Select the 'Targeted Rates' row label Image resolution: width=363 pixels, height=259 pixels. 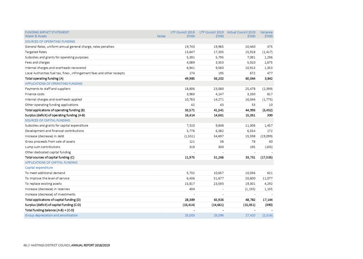pyautogui.click(x=36, y=52)
